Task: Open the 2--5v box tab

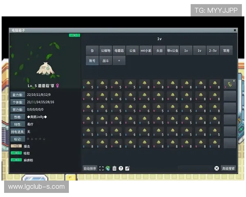Action: point(213,51)
